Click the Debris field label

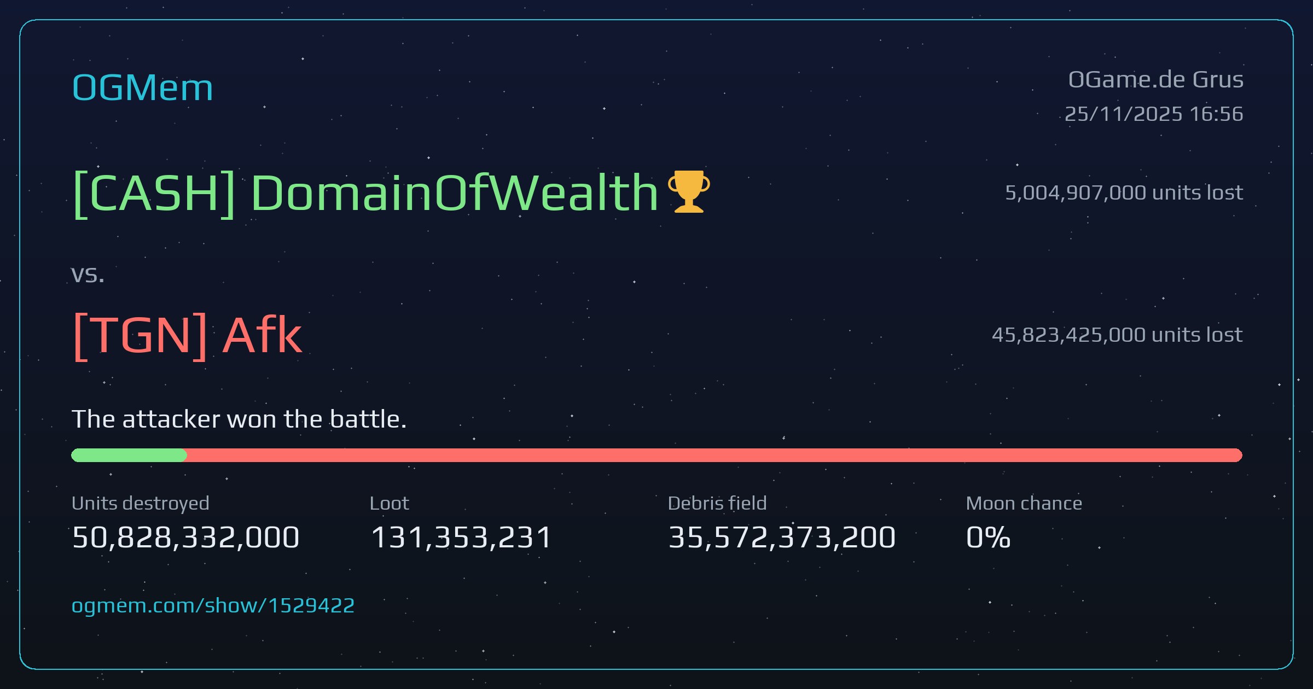point(717,503)
